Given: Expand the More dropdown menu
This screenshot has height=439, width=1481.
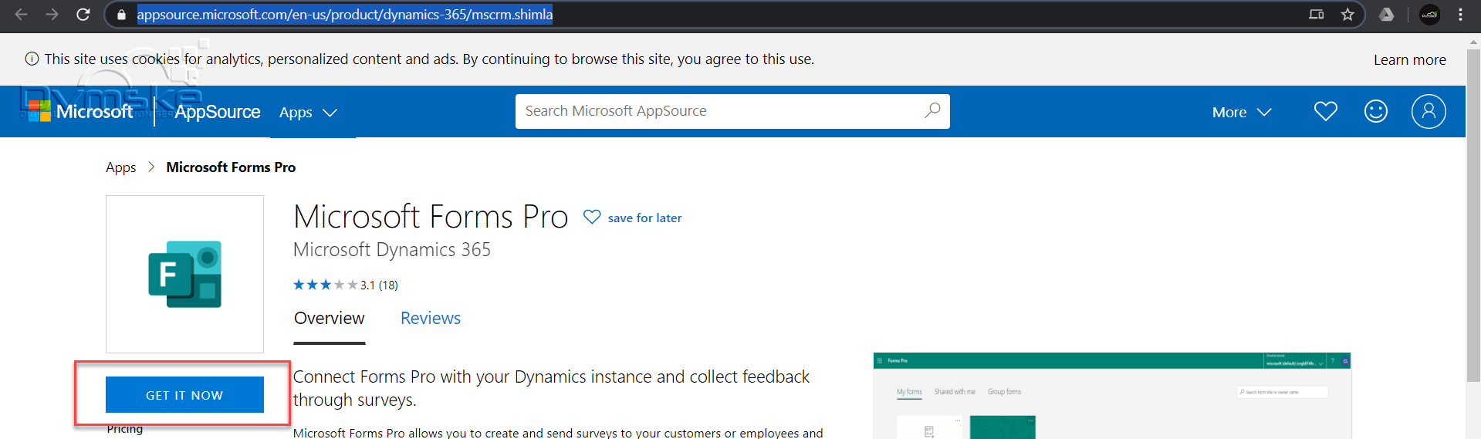Looking at the screenshot, I should [x=1241, y=113].
